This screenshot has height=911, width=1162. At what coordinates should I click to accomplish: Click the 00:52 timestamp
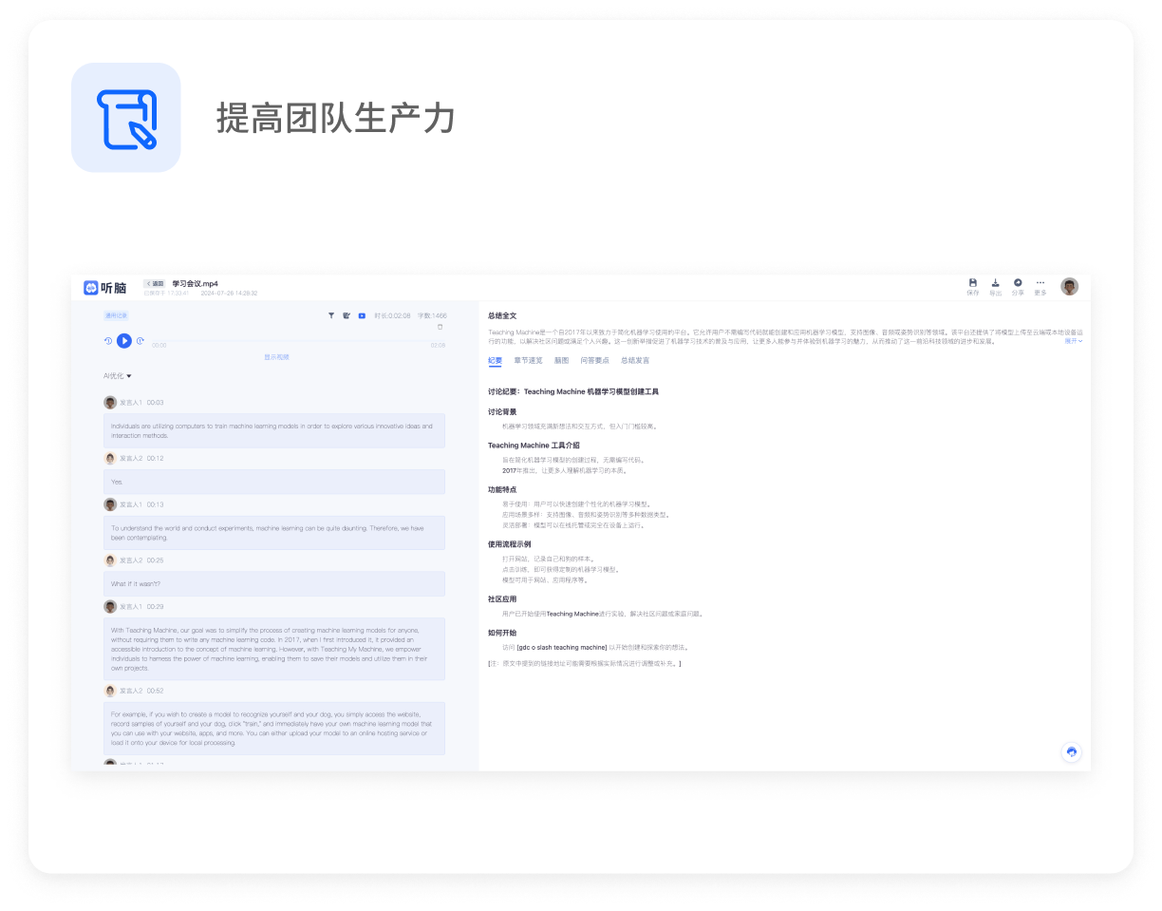coord(155,691)
